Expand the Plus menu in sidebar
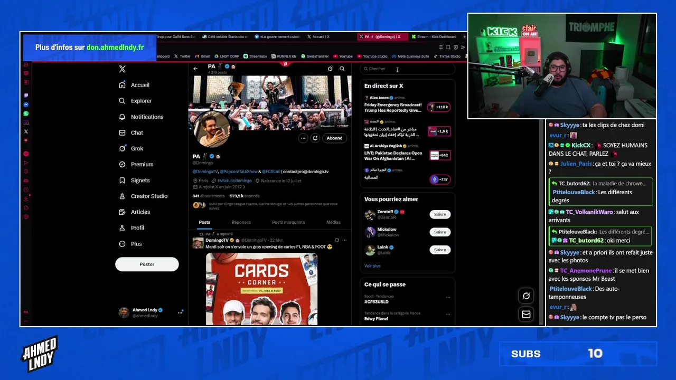Image resolution: width=676 pixels, height=380 pixels. [x=130, y=244]
